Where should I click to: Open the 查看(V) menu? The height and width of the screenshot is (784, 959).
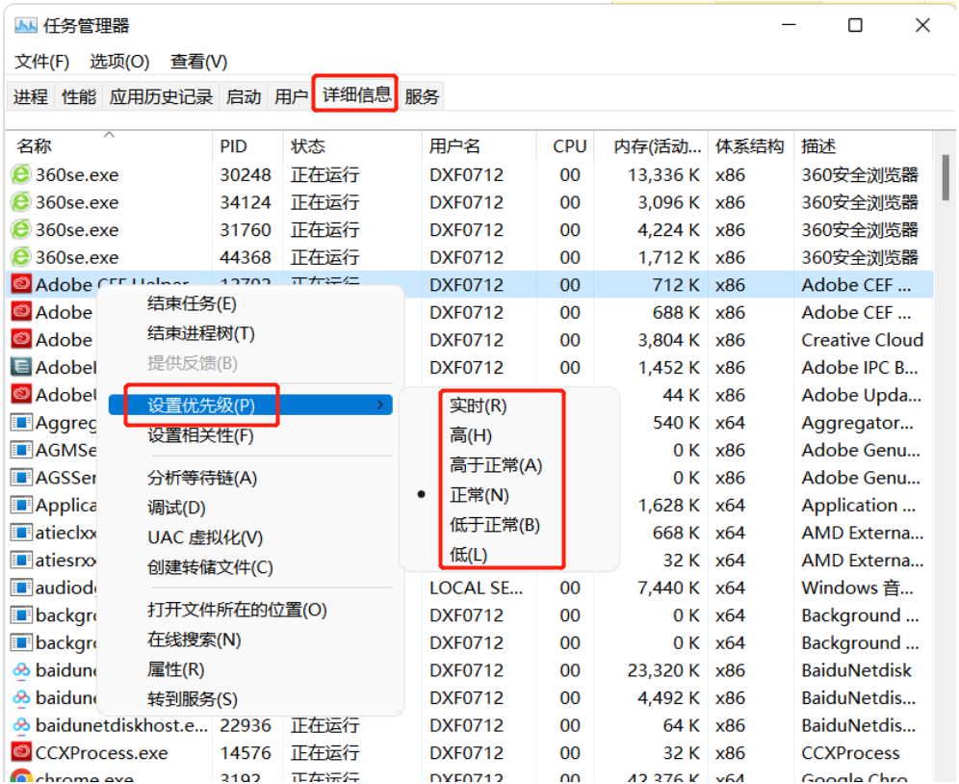(x=198, y=62)
